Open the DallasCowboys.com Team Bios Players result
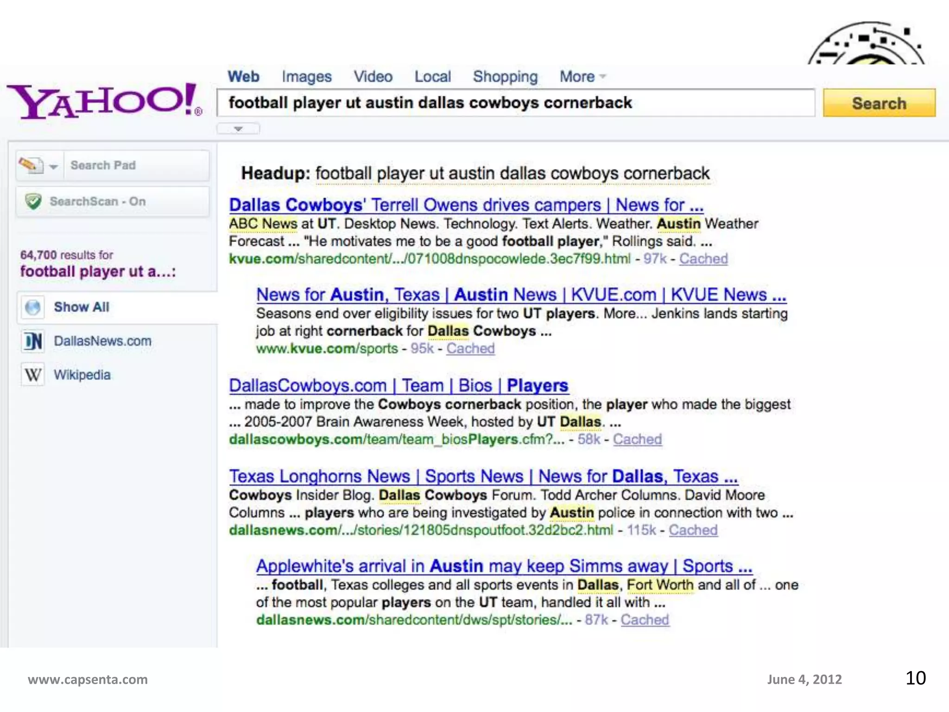Viewport: 949px width, 712px height. pos(398,386)
